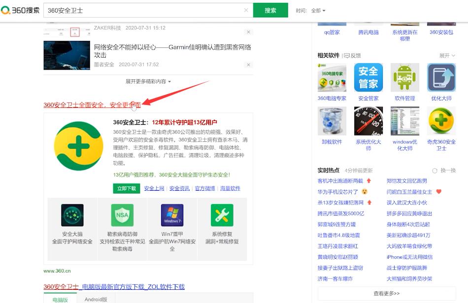The image size is (468, 303).
Task: Click the 安全管家 software icon
Action: tap(368, 77)
